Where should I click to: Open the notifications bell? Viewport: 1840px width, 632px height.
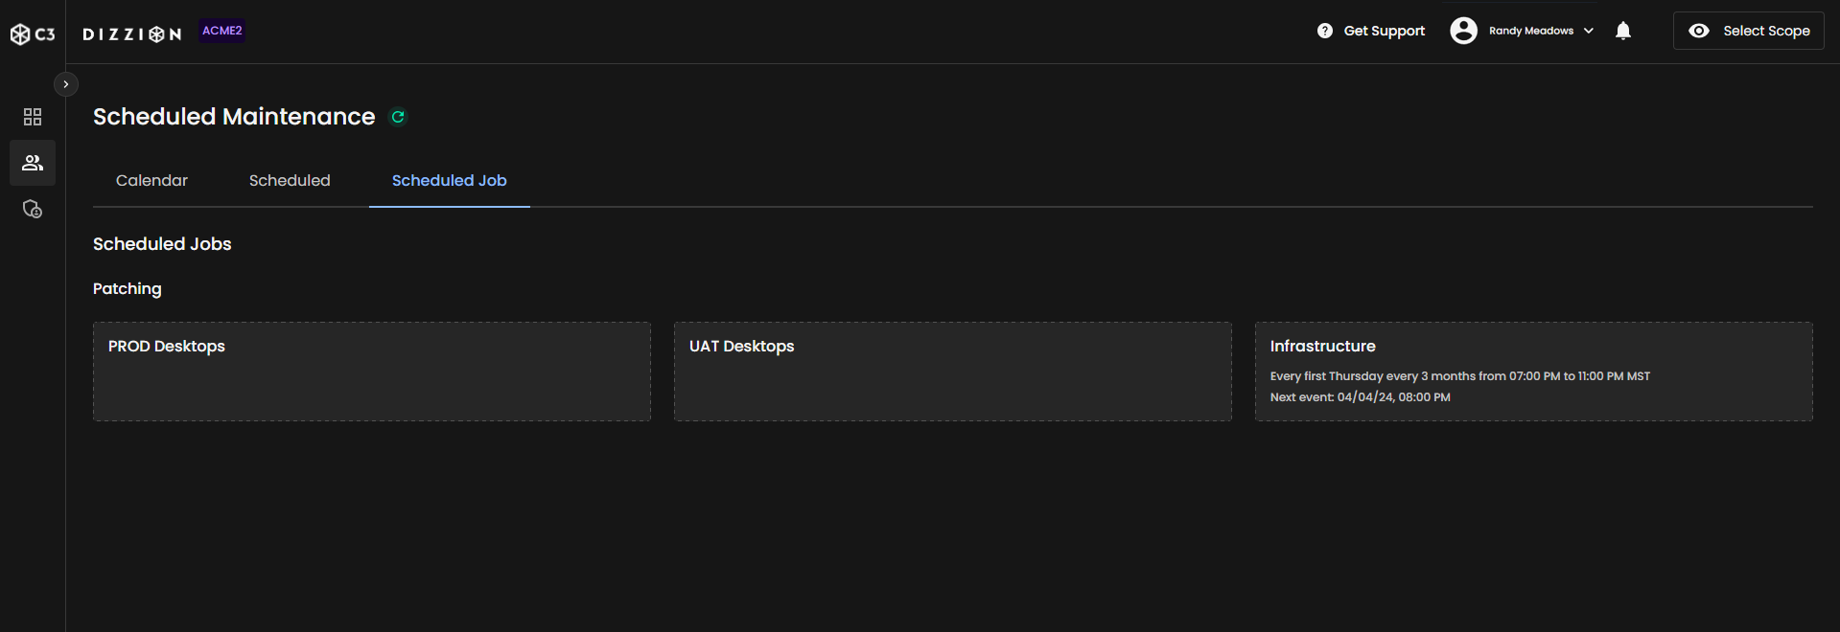[1623, 31]
